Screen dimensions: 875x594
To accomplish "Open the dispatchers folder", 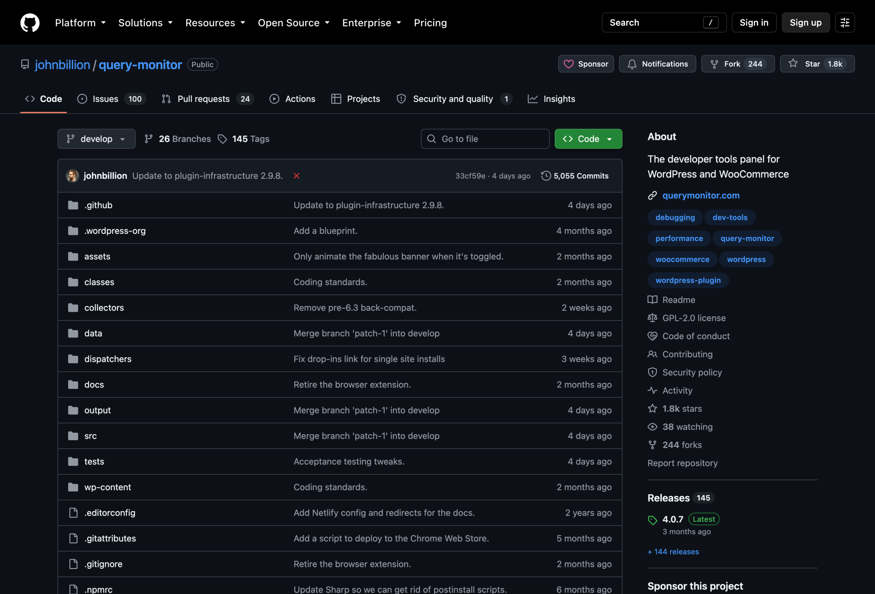I will (108, 359).
